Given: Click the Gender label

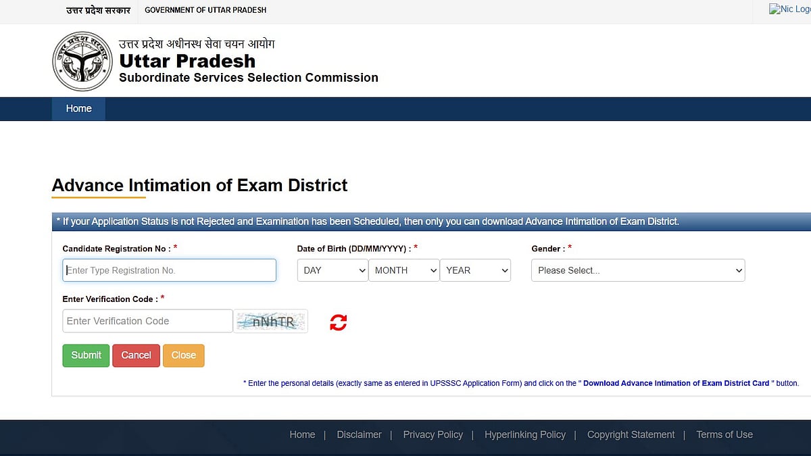Looking at the screenshot, I should pos(551,249).
